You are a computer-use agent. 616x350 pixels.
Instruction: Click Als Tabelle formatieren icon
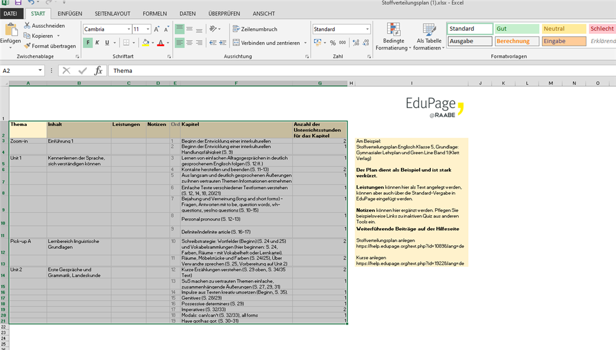[x=429, y=29]
